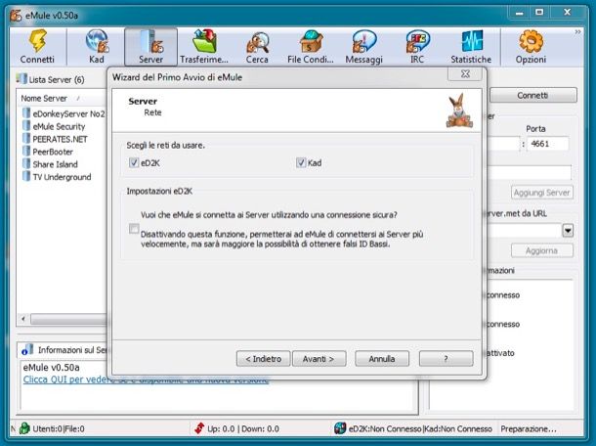
Task: Select the PEERATES.NET row text
Action: coord(60,139)
